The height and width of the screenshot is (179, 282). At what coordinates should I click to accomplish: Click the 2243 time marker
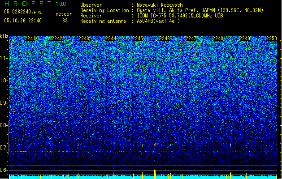(x=84, y=38)
